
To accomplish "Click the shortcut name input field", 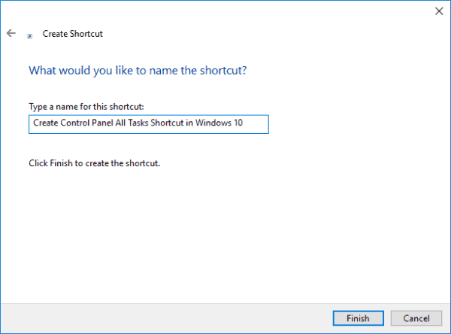I will pos(149,124).
